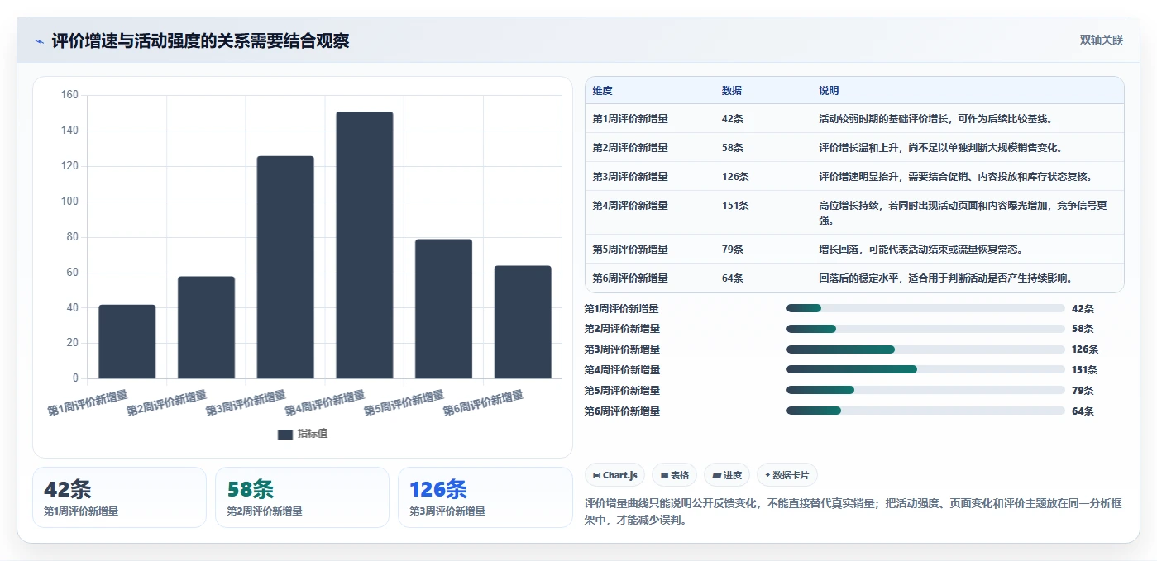Click table value 64条

point(733,278)
